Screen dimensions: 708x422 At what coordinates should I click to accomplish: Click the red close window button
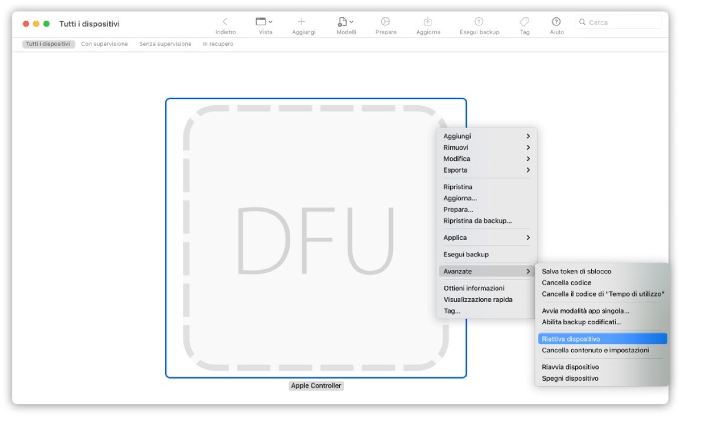[x=26, y=24]
